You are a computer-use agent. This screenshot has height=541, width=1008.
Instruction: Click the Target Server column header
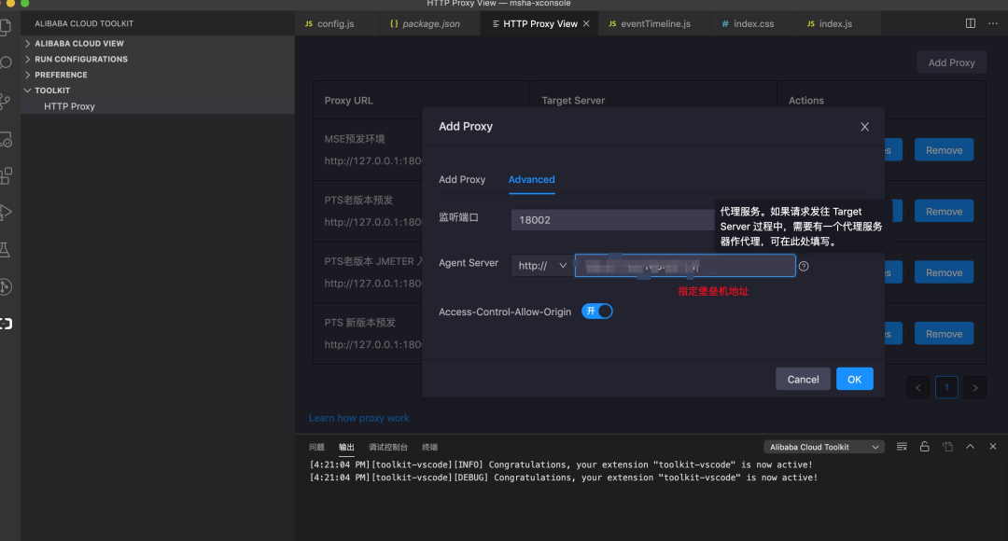coord(573,100)
